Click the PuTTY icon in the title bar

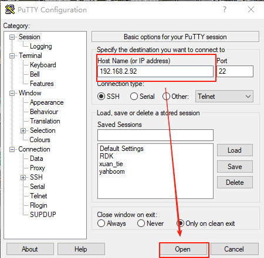point(10,9)
